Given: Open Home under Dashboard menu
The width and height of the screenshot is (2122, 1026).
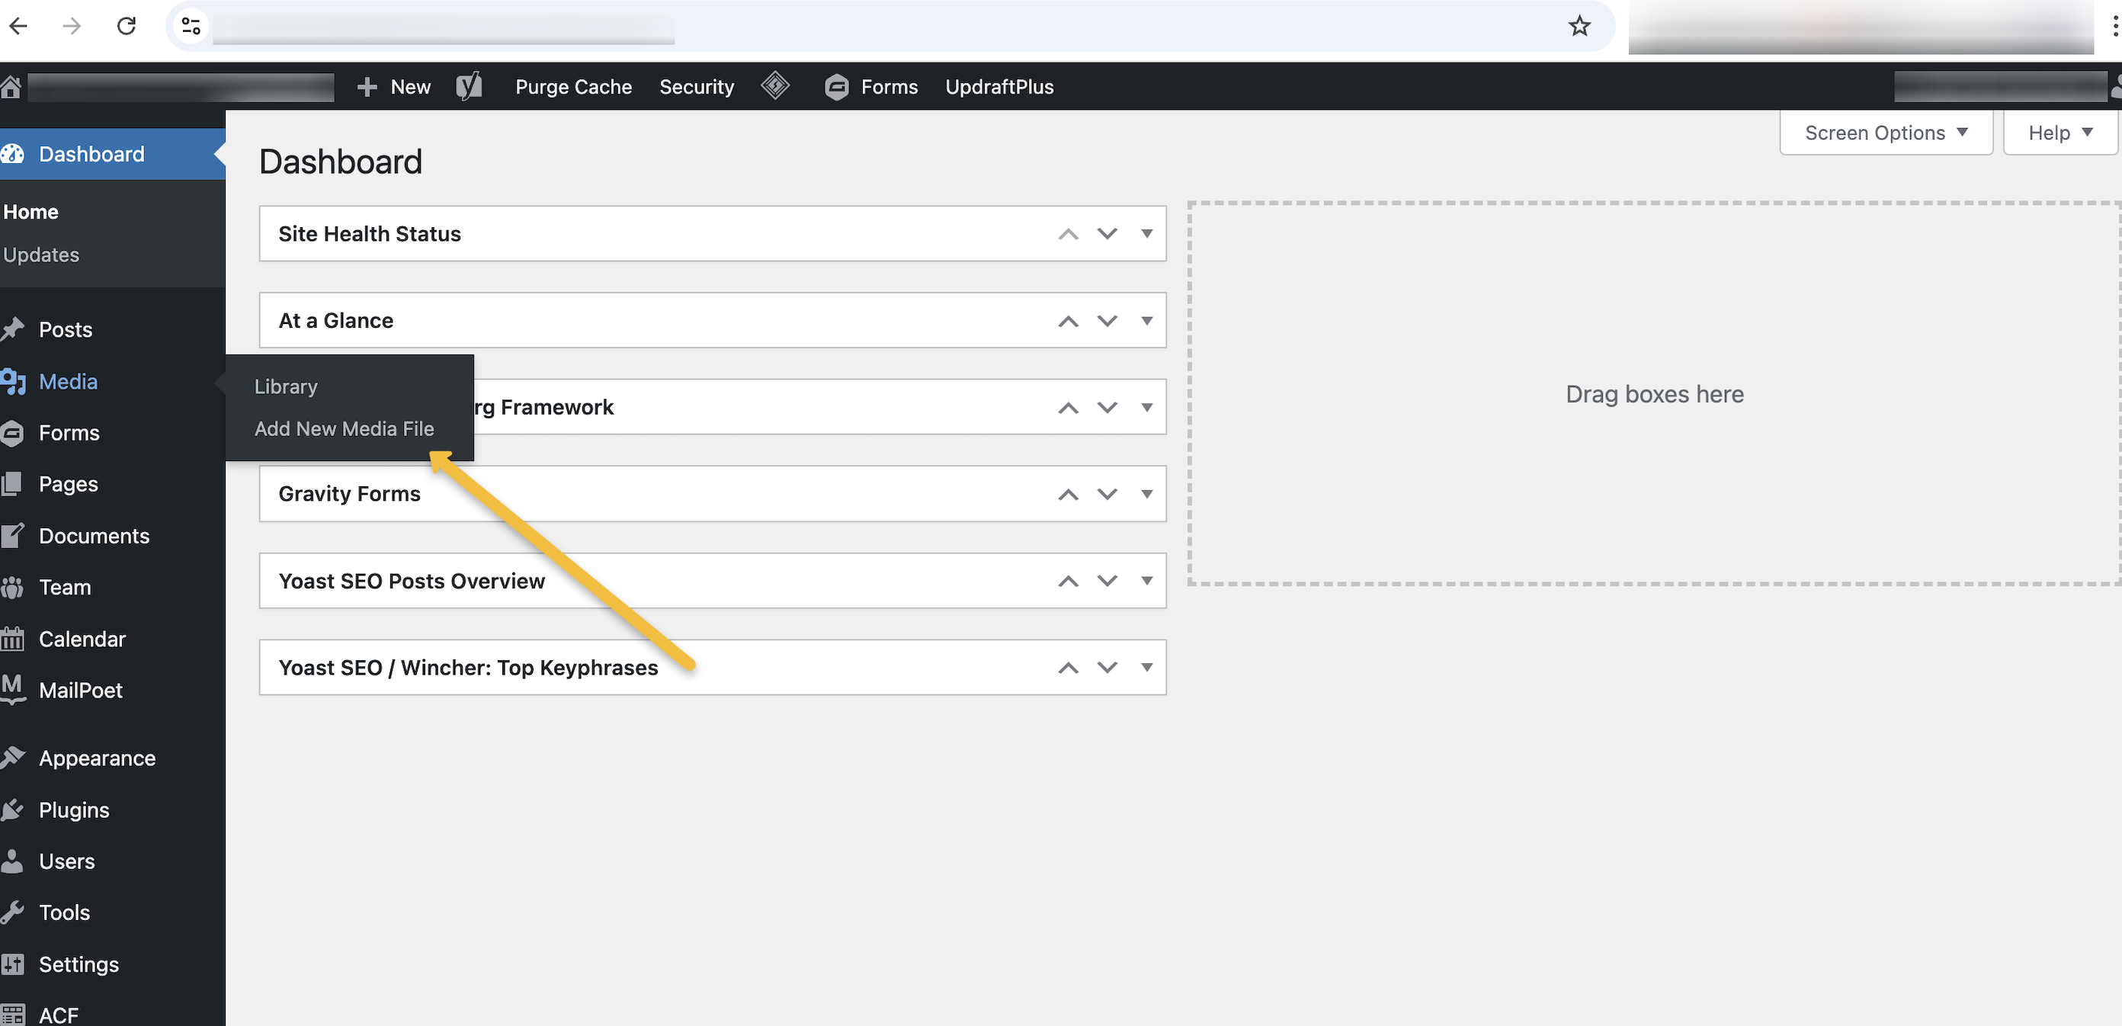Looking at the screenshot, I should pos(30,212).
